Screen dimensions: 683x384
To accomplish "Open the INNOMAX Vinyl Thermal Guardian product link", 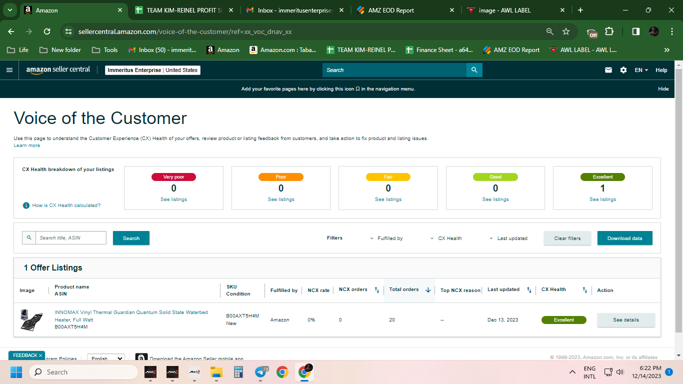I will tap(131, 316).
